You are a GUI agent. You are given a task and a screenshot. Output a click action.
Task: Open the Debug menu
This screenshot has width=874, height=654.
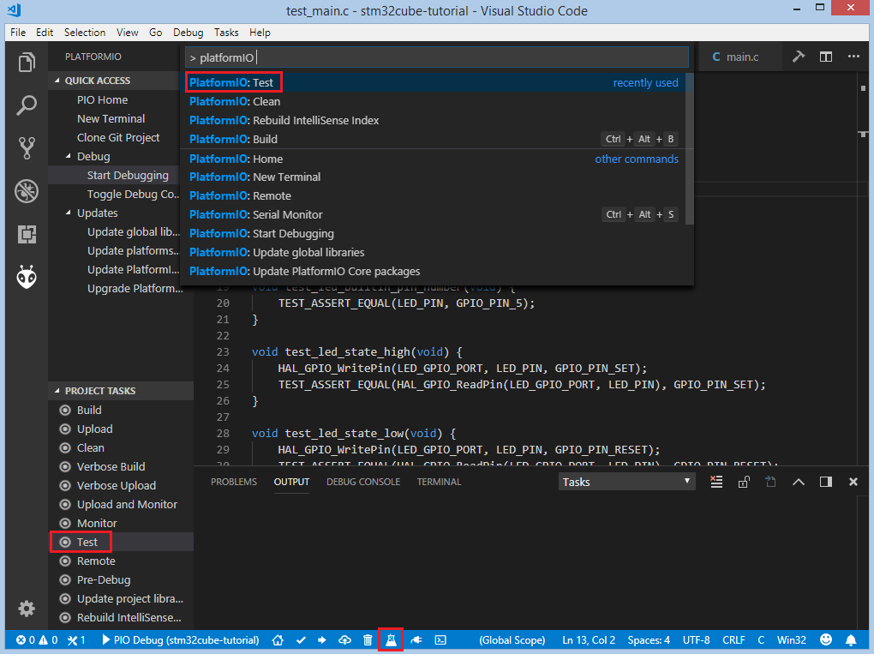[188, 33]
